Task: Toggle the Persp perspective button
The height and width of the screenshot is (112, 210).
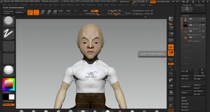Action: (x=171, y=40)
